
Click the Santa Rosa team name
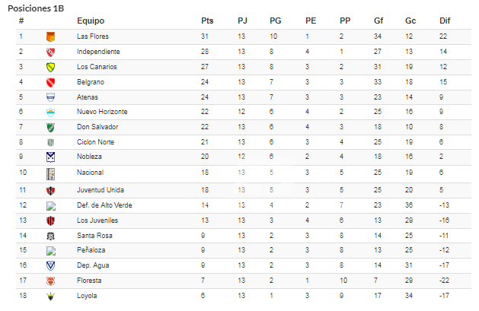point(94,236)
